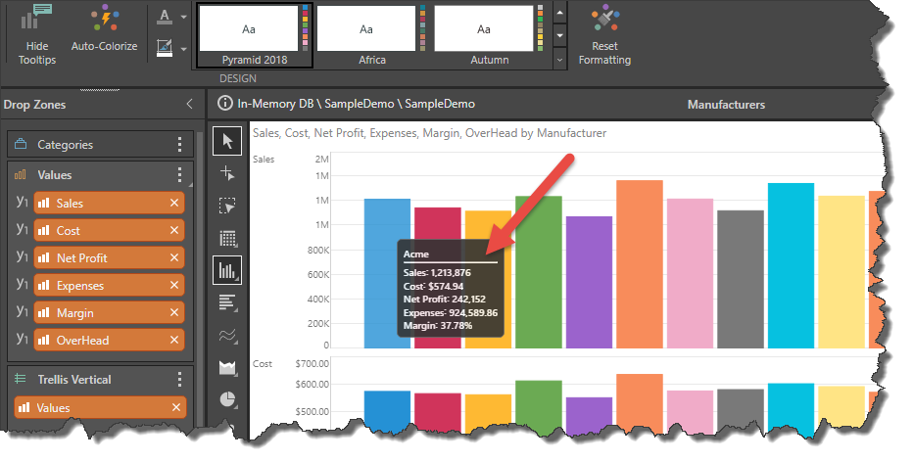Select the pie chart type icon

click(227, 399)
